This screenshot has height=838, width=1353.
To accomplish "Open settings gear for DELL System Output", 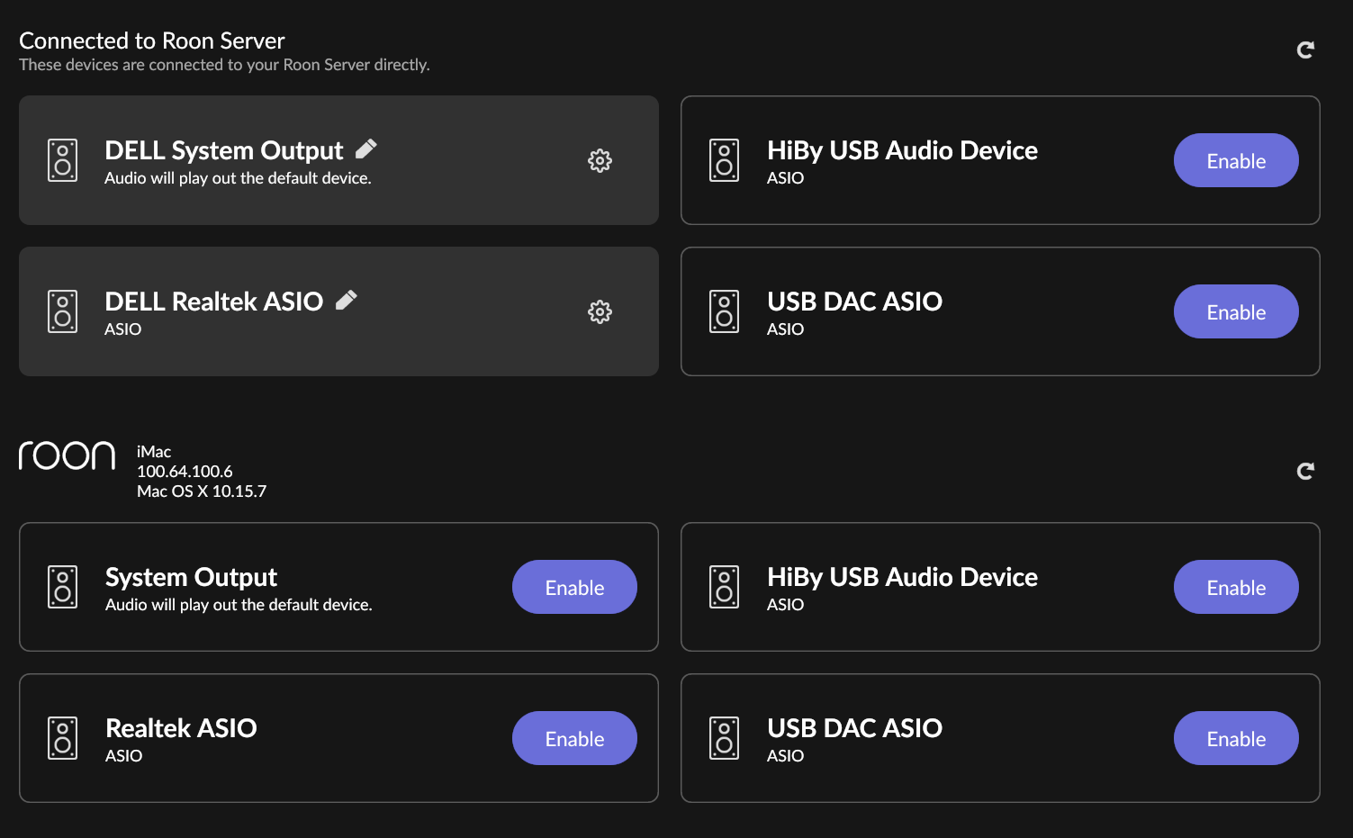I will point(600,161).
